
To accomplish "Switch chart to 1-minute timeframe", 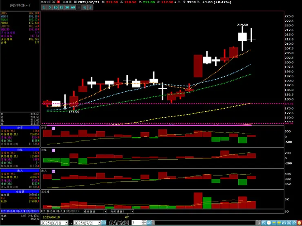I will 44,7.
